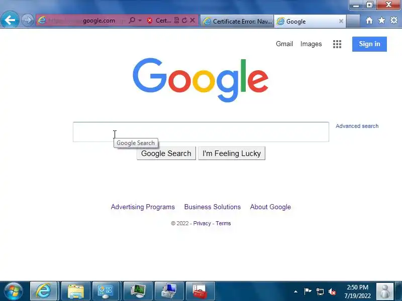Screen dimensions: 402x301
Task: Switch to the Certificate Error: Nav... tab
Action: coord(237,21)
